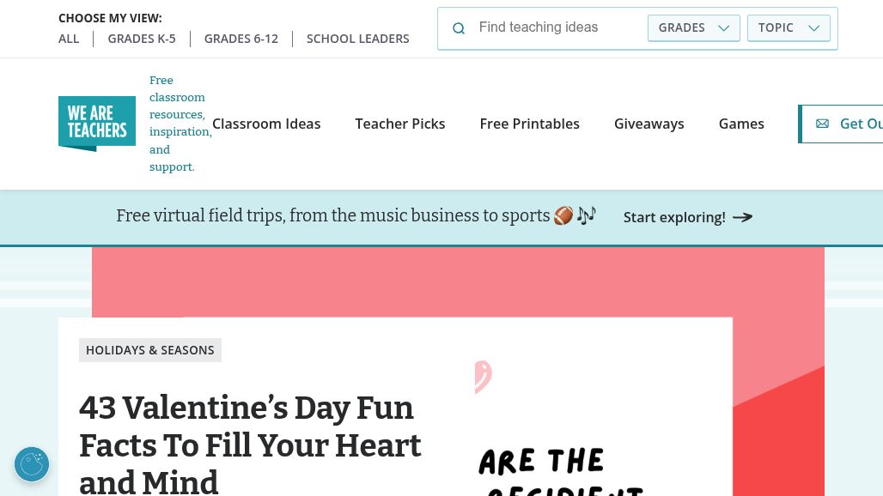Open the cookie preferences icon
Viewport: 883px width, 496px height.
pos(32,464)
